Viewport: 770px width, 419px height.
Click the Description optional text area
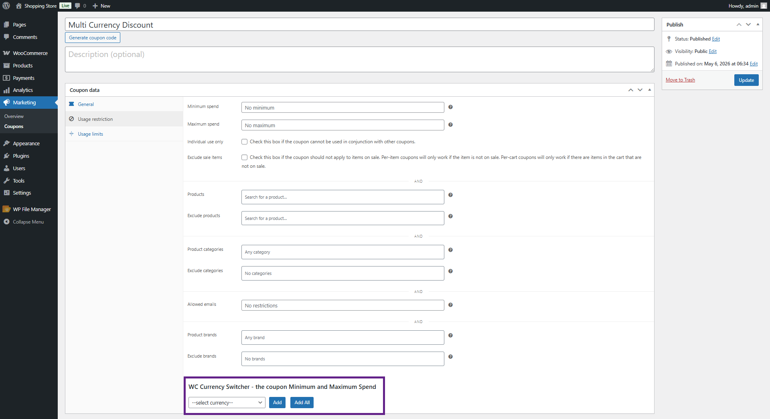pyautogui.click(x=359, y=59)
